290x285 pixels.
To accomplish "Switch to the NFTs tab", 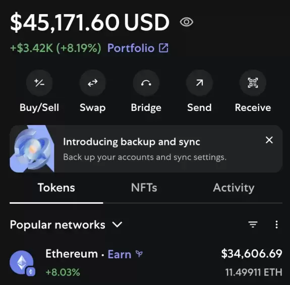I will click(144, 188).
